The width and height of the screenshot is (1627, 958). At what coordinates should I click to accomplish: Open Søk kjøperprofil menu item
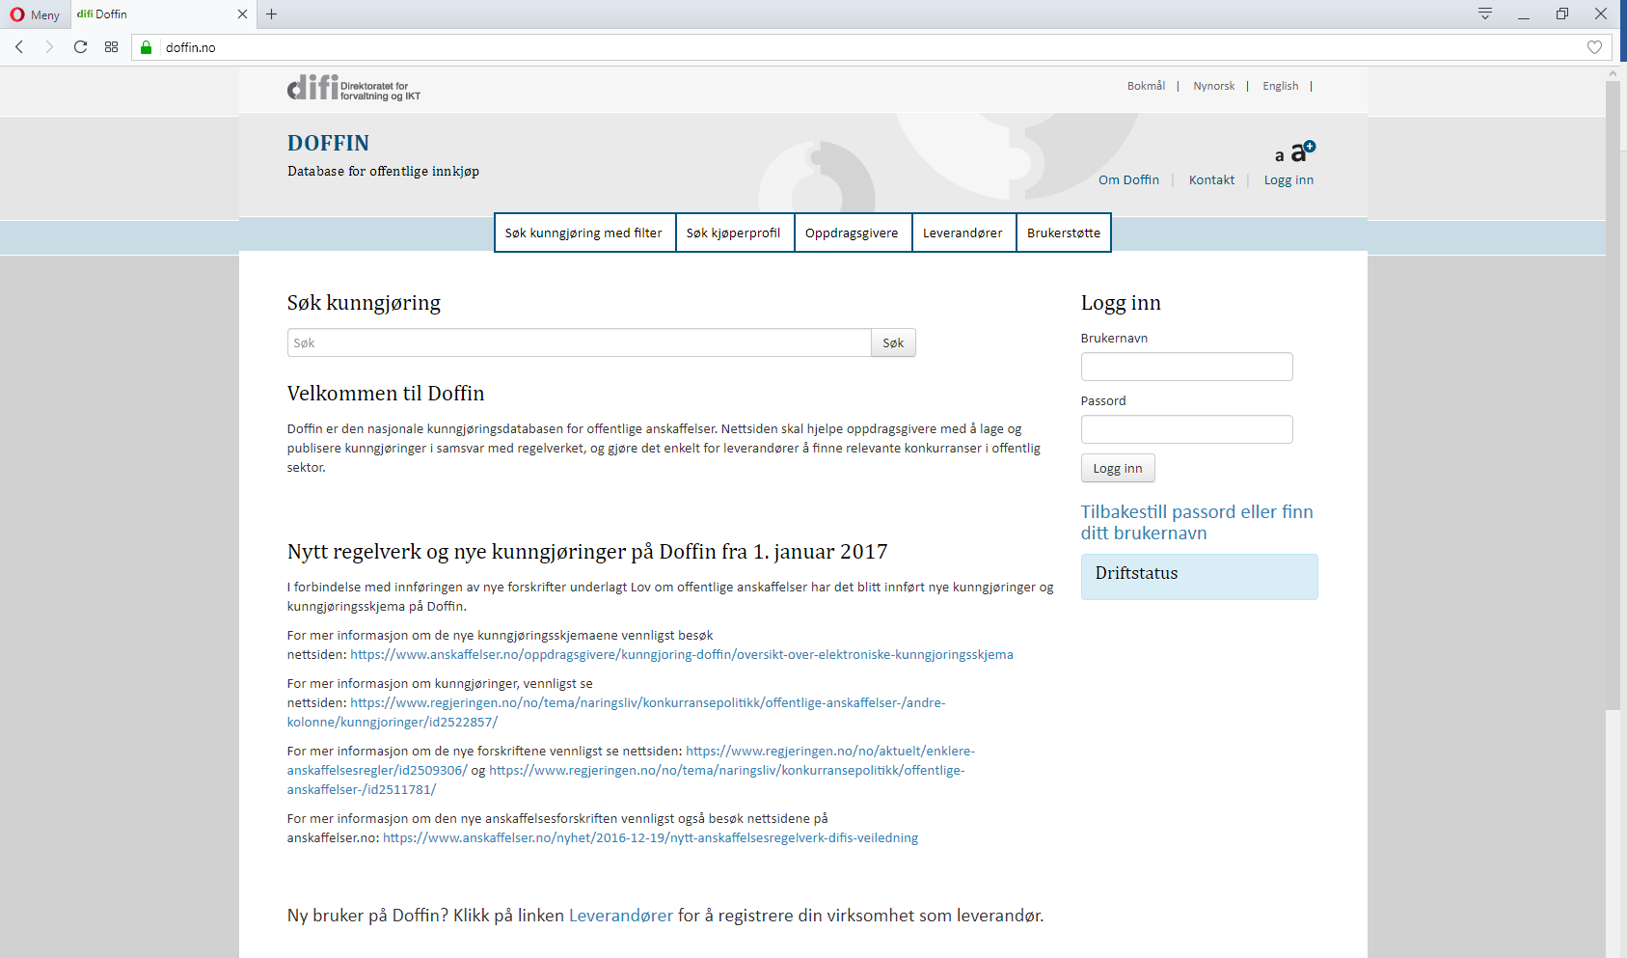tap(734, 233)
